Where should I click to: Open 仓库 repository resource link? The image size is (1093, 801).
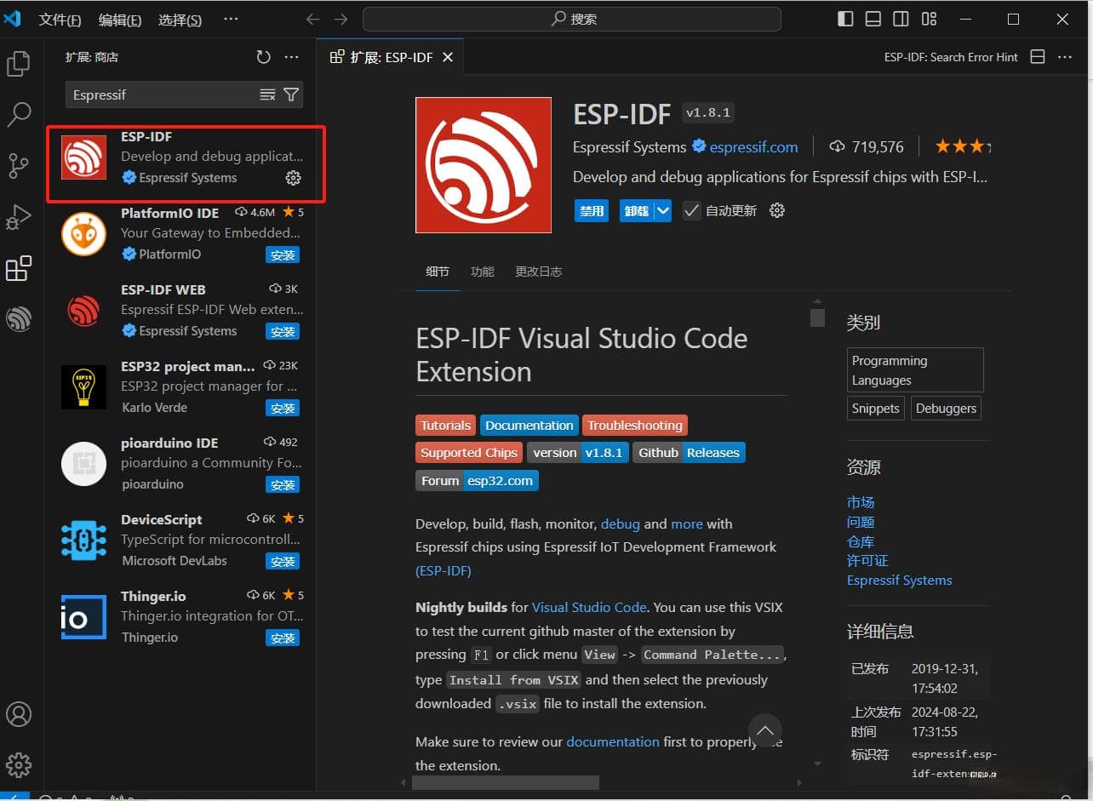tap(861, 541)
